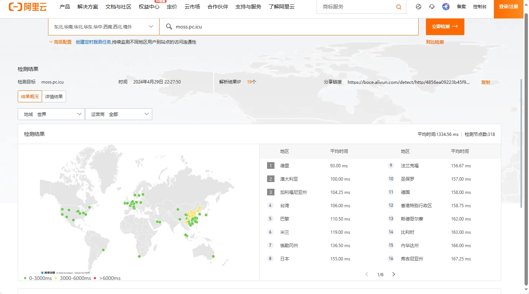The height and width of the screenshot is (294, 529).
Task: Click the orange search magnifier icon
Action: coord(399,7)
